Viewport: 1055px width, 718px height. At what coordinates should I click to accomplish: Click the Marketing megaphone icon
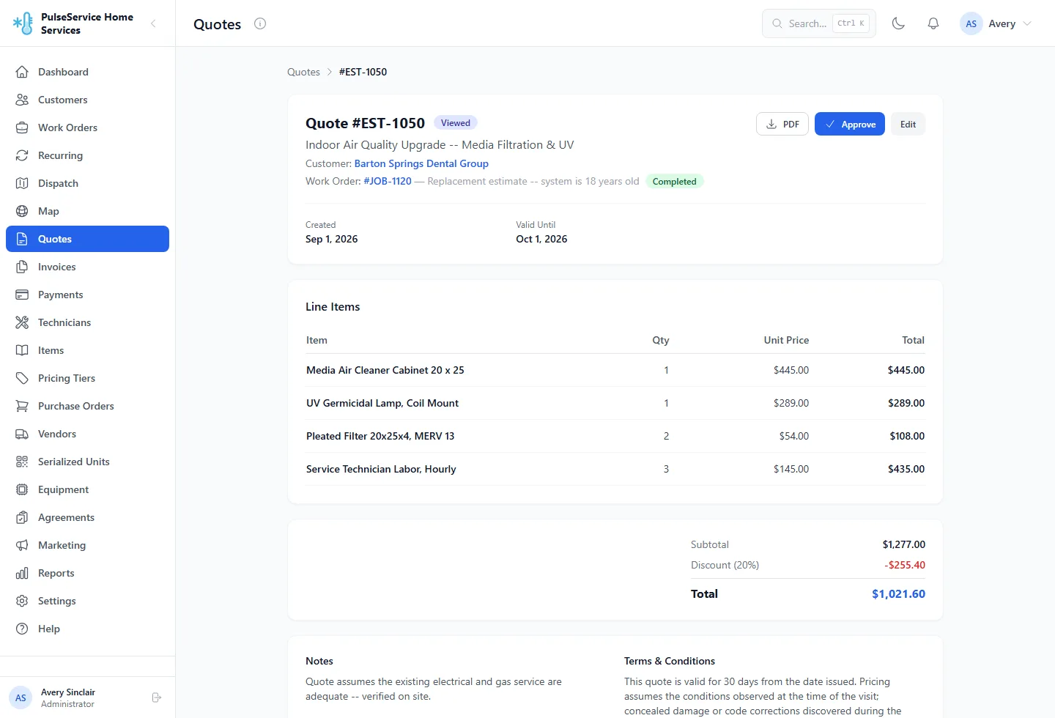(x=22, y=545)
